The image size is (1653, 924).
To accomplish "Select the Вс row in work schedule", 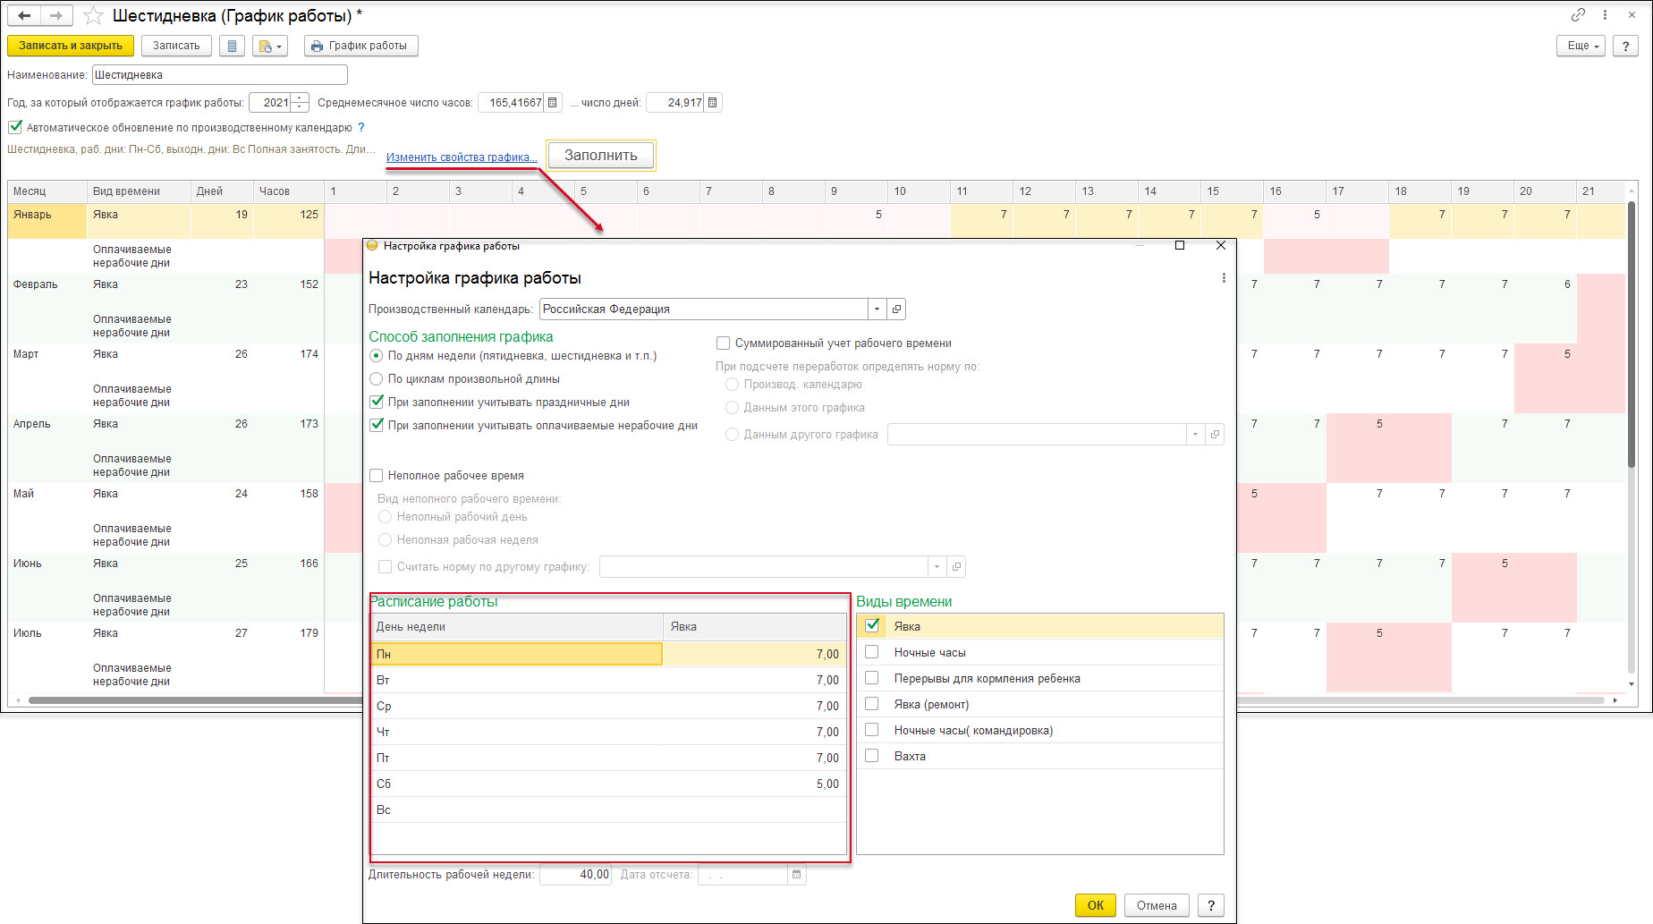I will tap(608, 810).
